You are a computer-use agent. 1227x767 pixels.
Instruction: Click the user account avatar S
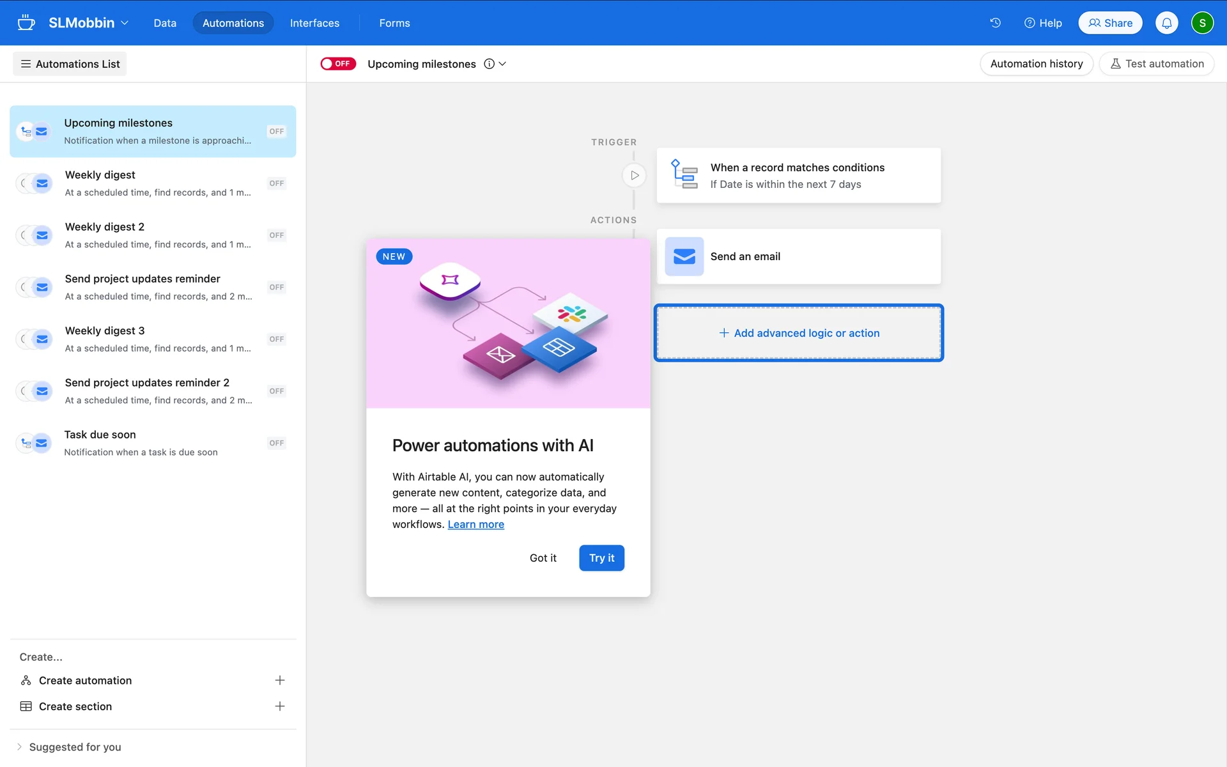point(1201,23)
